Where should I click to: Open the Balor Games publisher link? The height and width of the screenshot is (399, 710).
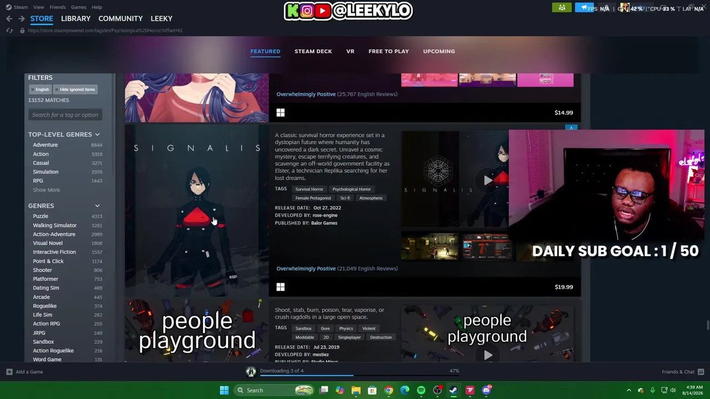point(324,223)
